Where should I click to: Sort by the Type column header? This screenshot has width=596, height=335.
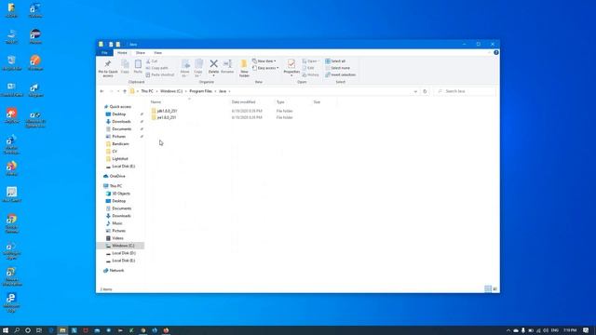pyautogui.click(x=280, y=102)
